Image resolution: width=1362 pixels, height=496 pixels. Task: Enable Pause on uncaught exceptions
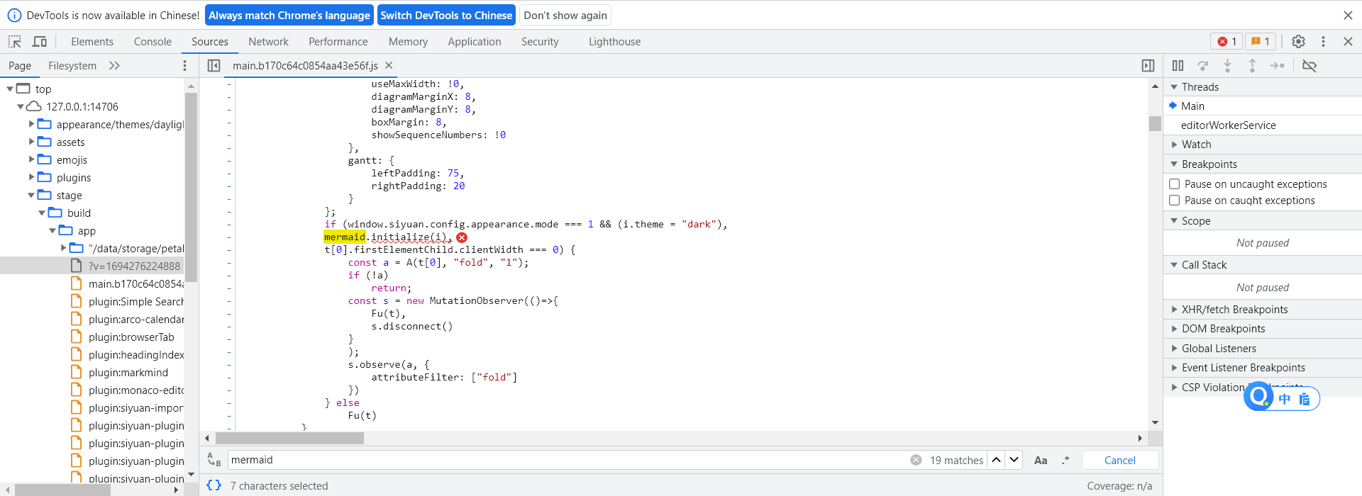(1175, 184)
